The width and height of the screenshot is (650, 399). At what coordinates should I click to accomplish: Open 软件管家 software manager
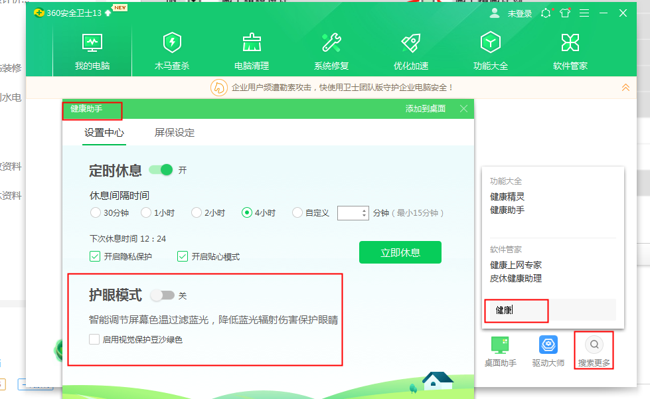[570, 51]
